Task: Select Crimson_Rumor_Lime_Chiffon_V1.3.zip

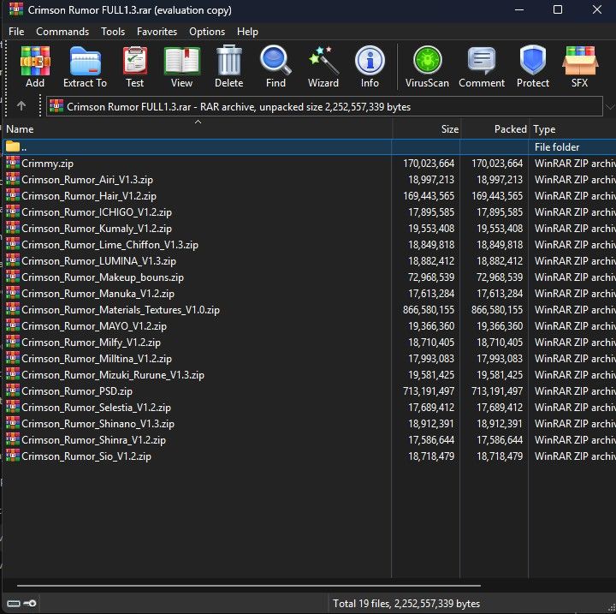Action: 110,244
